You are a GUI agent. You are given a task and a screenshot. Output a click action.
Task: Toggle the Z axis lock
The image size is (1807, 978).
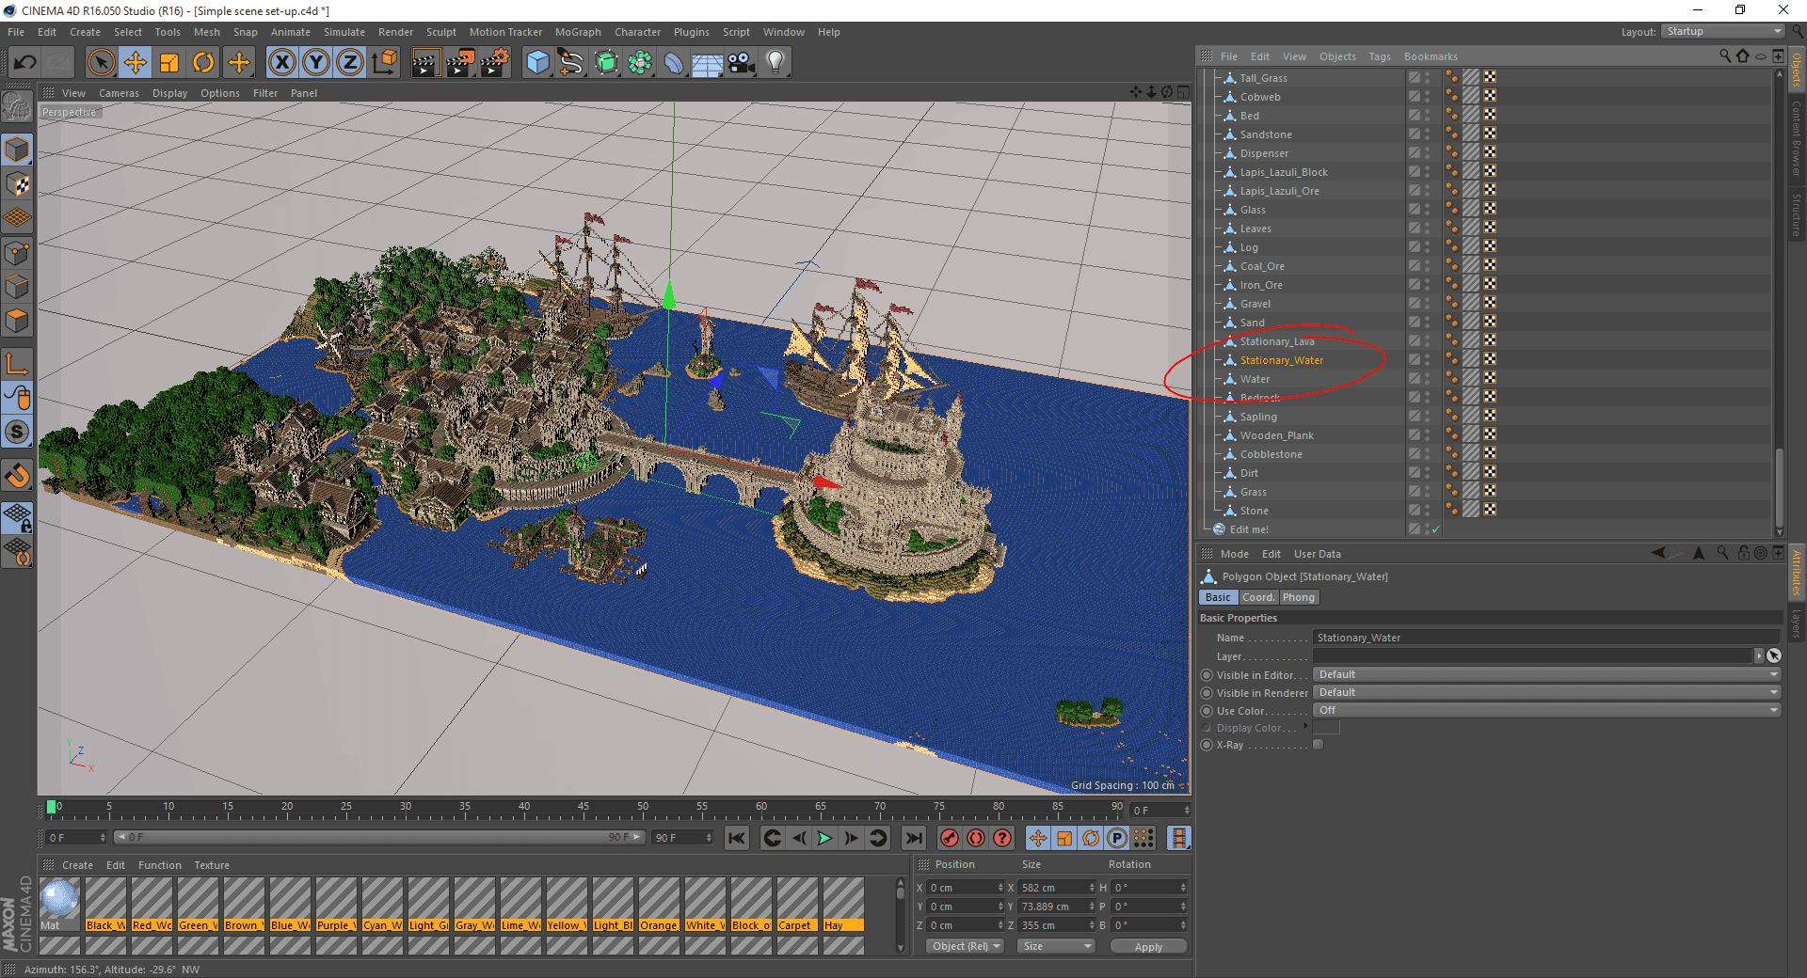(350, 63)
